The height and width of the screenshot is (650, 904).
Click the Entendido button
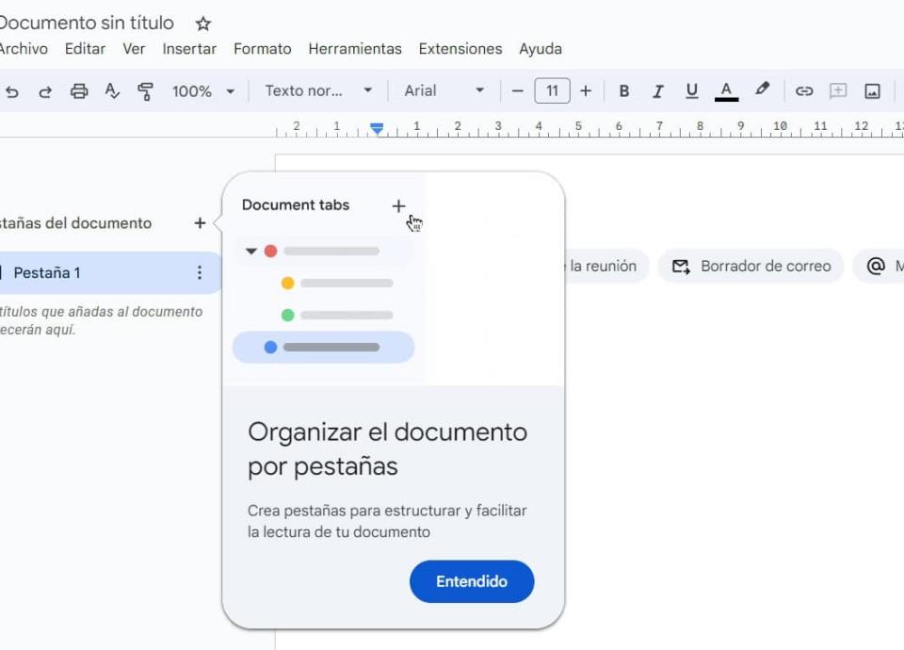(472, 581)
